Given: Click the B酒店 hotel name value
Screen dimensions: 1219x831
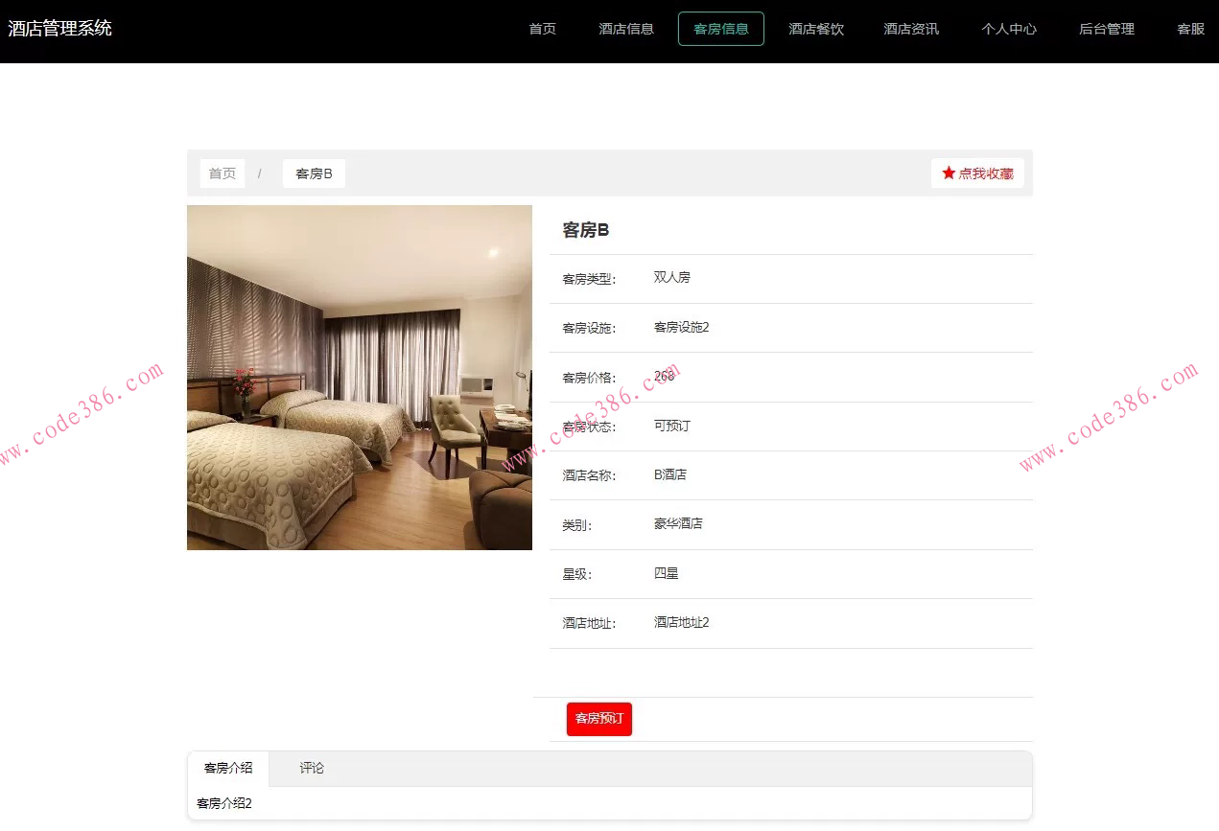Looking at the screenshot, I should click(669, 474).
